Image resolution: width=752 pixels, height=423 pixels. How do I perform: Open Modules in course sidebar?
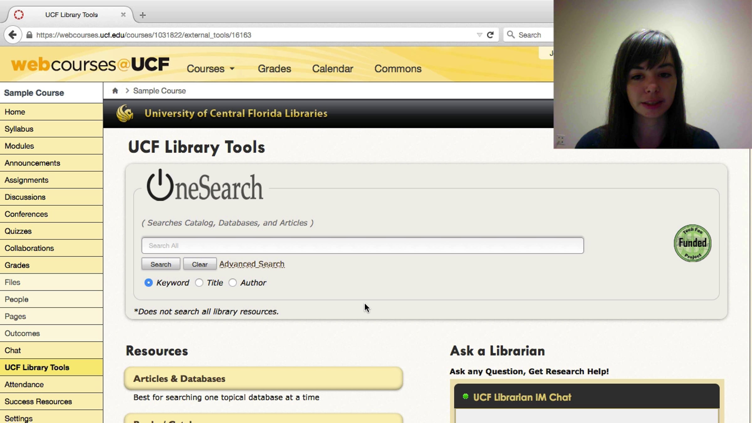click(x=19, y=146)
